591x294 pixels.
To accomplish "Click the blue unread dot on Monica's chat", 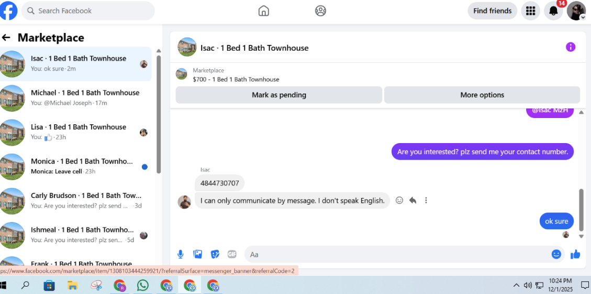I will 144,167.
